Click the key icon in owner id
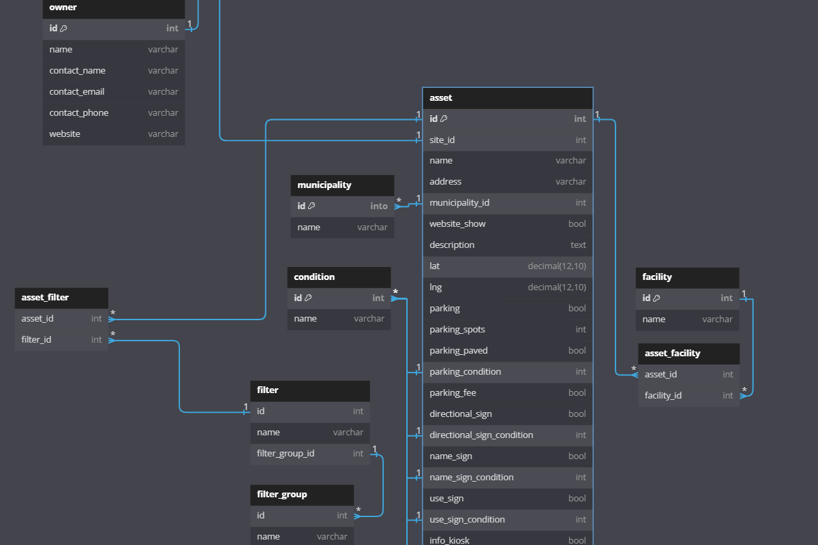 pyautogui.click(x=63, y=29)
